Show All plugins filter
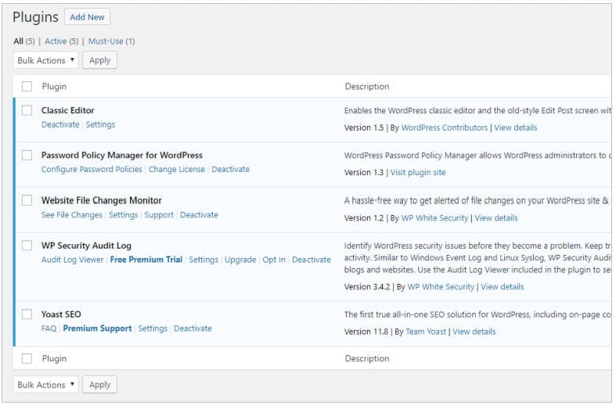This screenshot has width=616, height=405. (19, 41)
